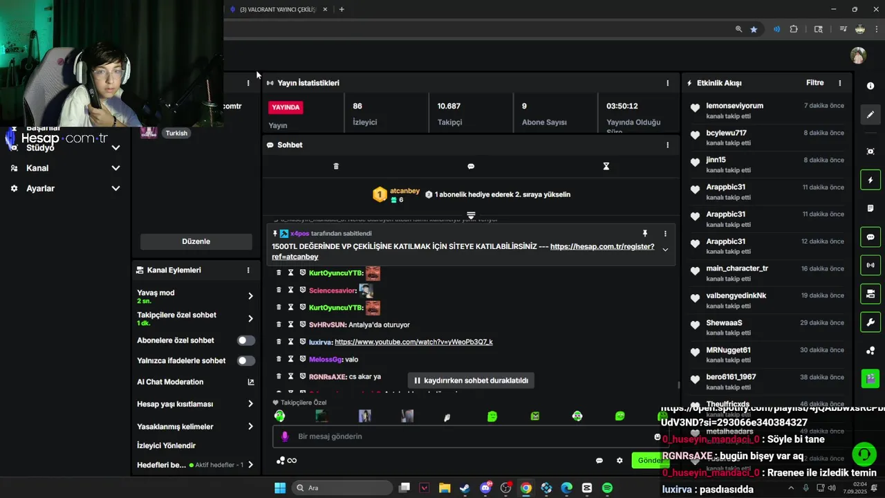Open Yavaş mod options chevron
Image resolution: width=885 pixels, height=498 pixels.
point(250,296)
